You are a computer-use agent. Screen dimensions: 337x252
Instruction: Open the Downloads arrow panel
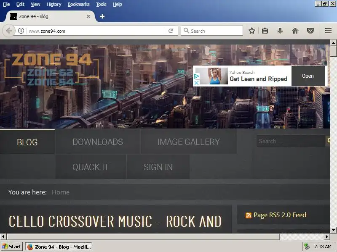pyautogui.click(x=280, y=31)
